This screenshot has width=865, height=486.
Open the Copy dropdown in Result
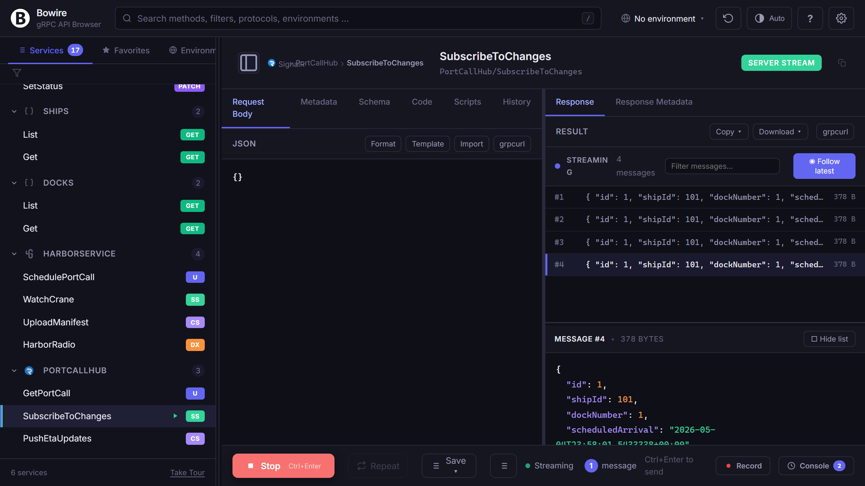click(729, 132)
